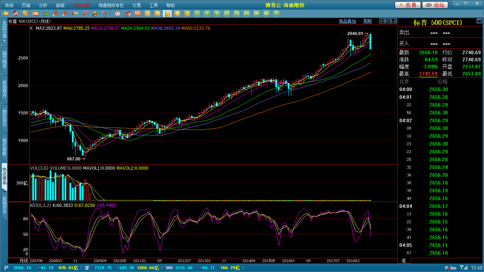Viewport: 484px width, 272px height.
Task: Click the 交易 lightning button
Action: (x=408, y=5)
